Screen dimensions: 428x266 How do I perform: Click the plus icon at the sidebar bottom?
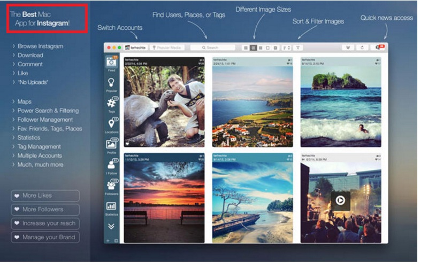108,241
